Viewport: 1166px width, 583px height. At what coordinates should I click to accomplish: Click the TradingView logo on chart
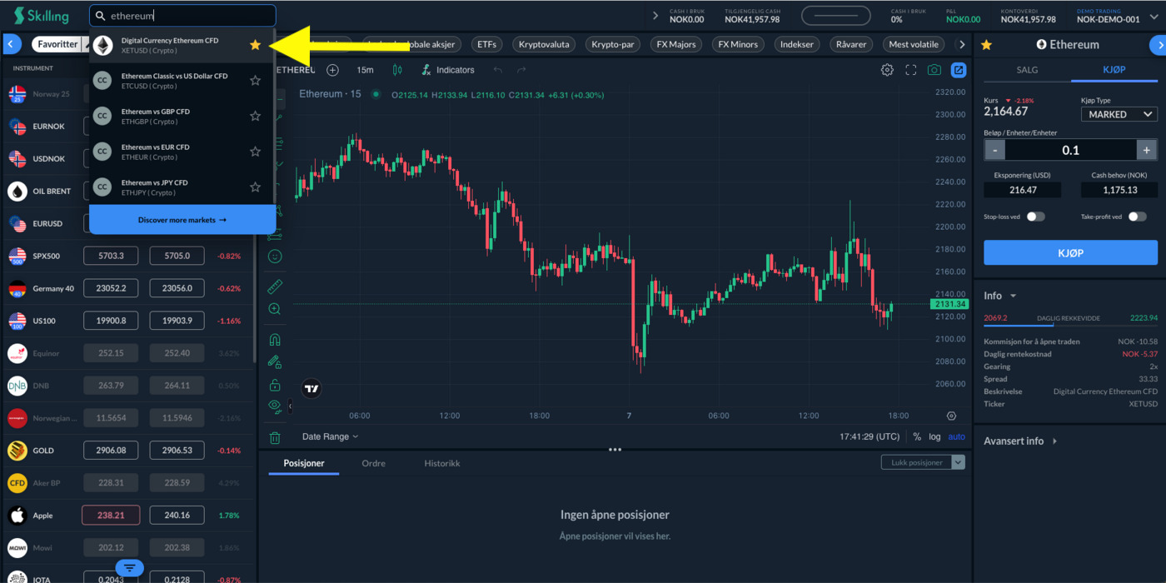pos(311,388)
